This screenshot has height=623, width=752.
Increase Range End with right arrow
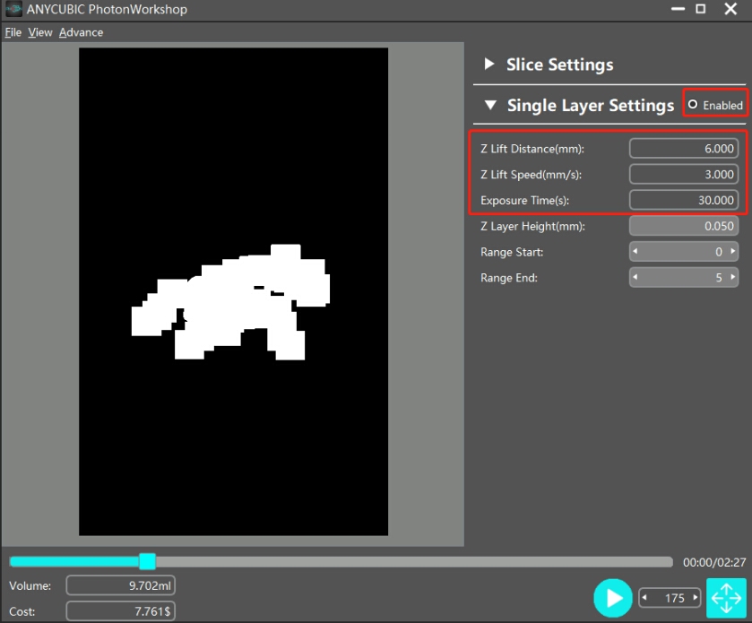[x=733, y=278]
